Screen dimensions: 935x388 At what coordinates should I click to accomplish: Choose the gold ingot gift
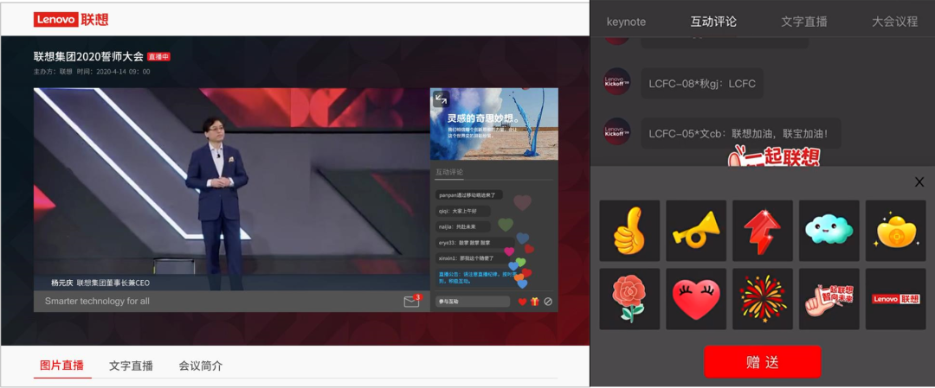click(895, 231)
